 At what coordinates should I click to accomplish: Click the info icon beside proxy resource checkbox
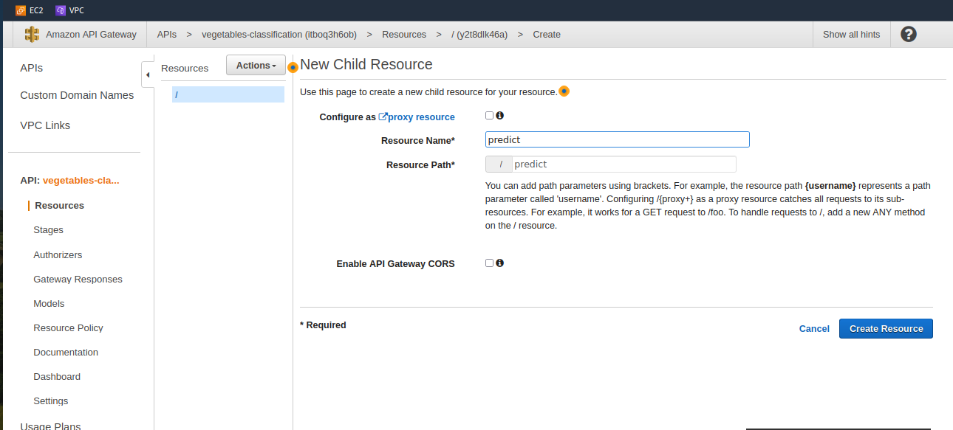500,115
